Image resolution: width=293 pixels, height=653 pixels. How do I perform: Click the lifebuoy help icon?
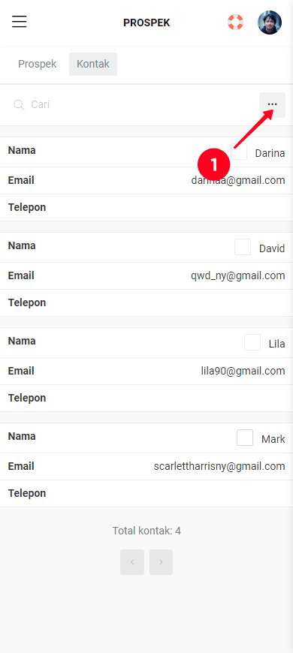coord(235,22)
